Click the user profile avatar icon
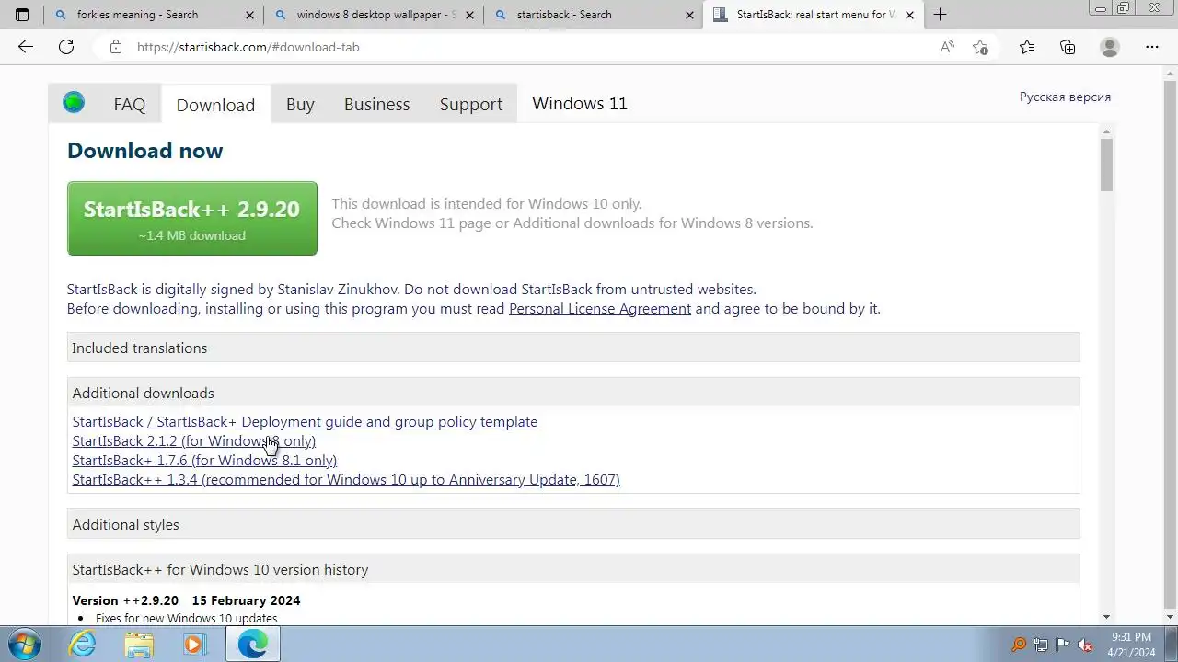 1110,47
